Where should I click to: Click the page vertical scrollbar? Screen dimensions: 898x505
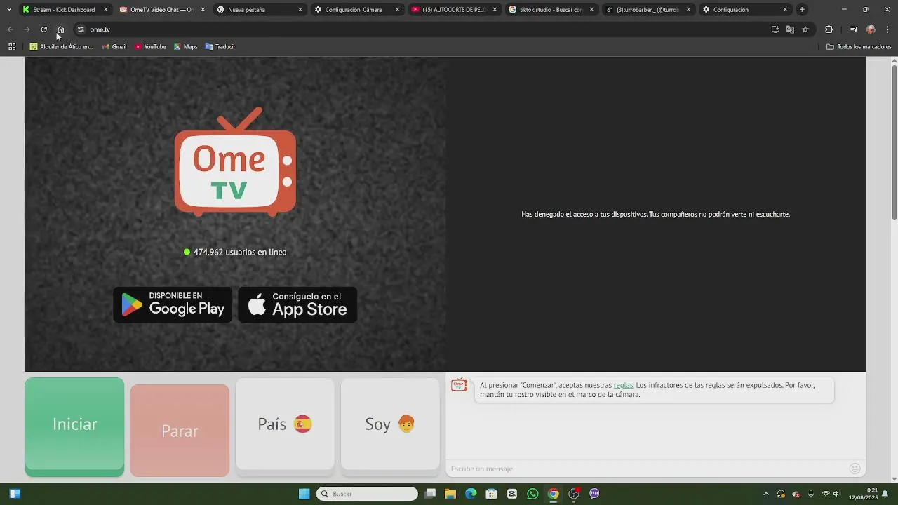[894, 142]
